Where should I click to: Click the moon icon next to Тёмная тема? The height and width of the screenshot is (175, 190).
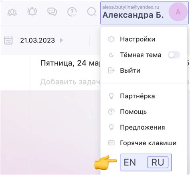pos(111,55)
